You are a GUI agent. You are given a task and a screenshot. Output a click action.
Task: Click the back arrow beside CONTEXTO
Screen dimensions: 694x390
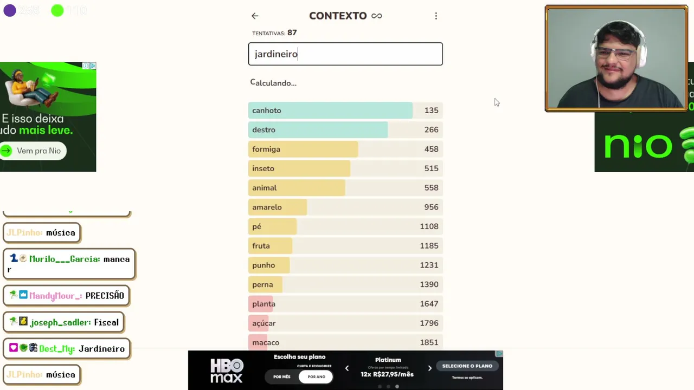coord(255,16)
